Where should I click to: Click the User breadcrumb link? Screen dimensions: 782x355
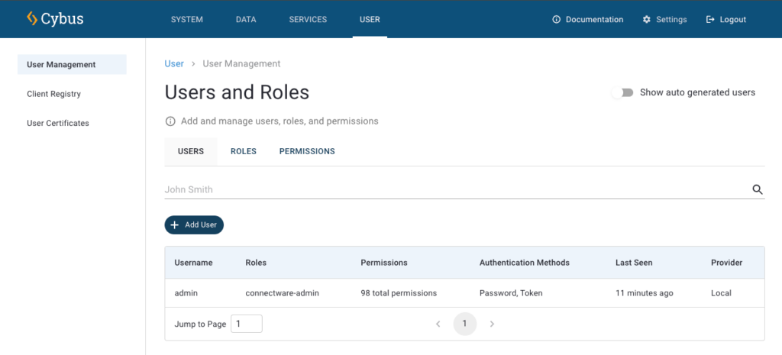click(174, 64)
